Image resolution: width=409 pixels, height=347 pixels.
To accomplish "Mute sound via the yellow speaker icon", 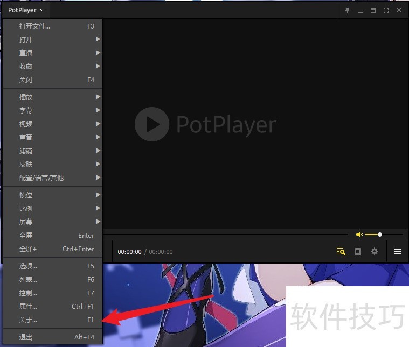I will [359, 235].
